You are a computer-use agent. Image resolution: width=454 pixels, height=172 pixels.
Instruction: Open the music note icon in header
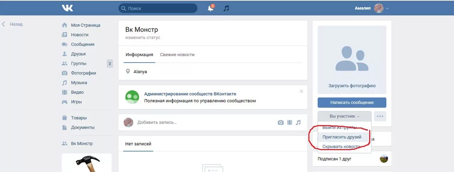click(226, 8)
